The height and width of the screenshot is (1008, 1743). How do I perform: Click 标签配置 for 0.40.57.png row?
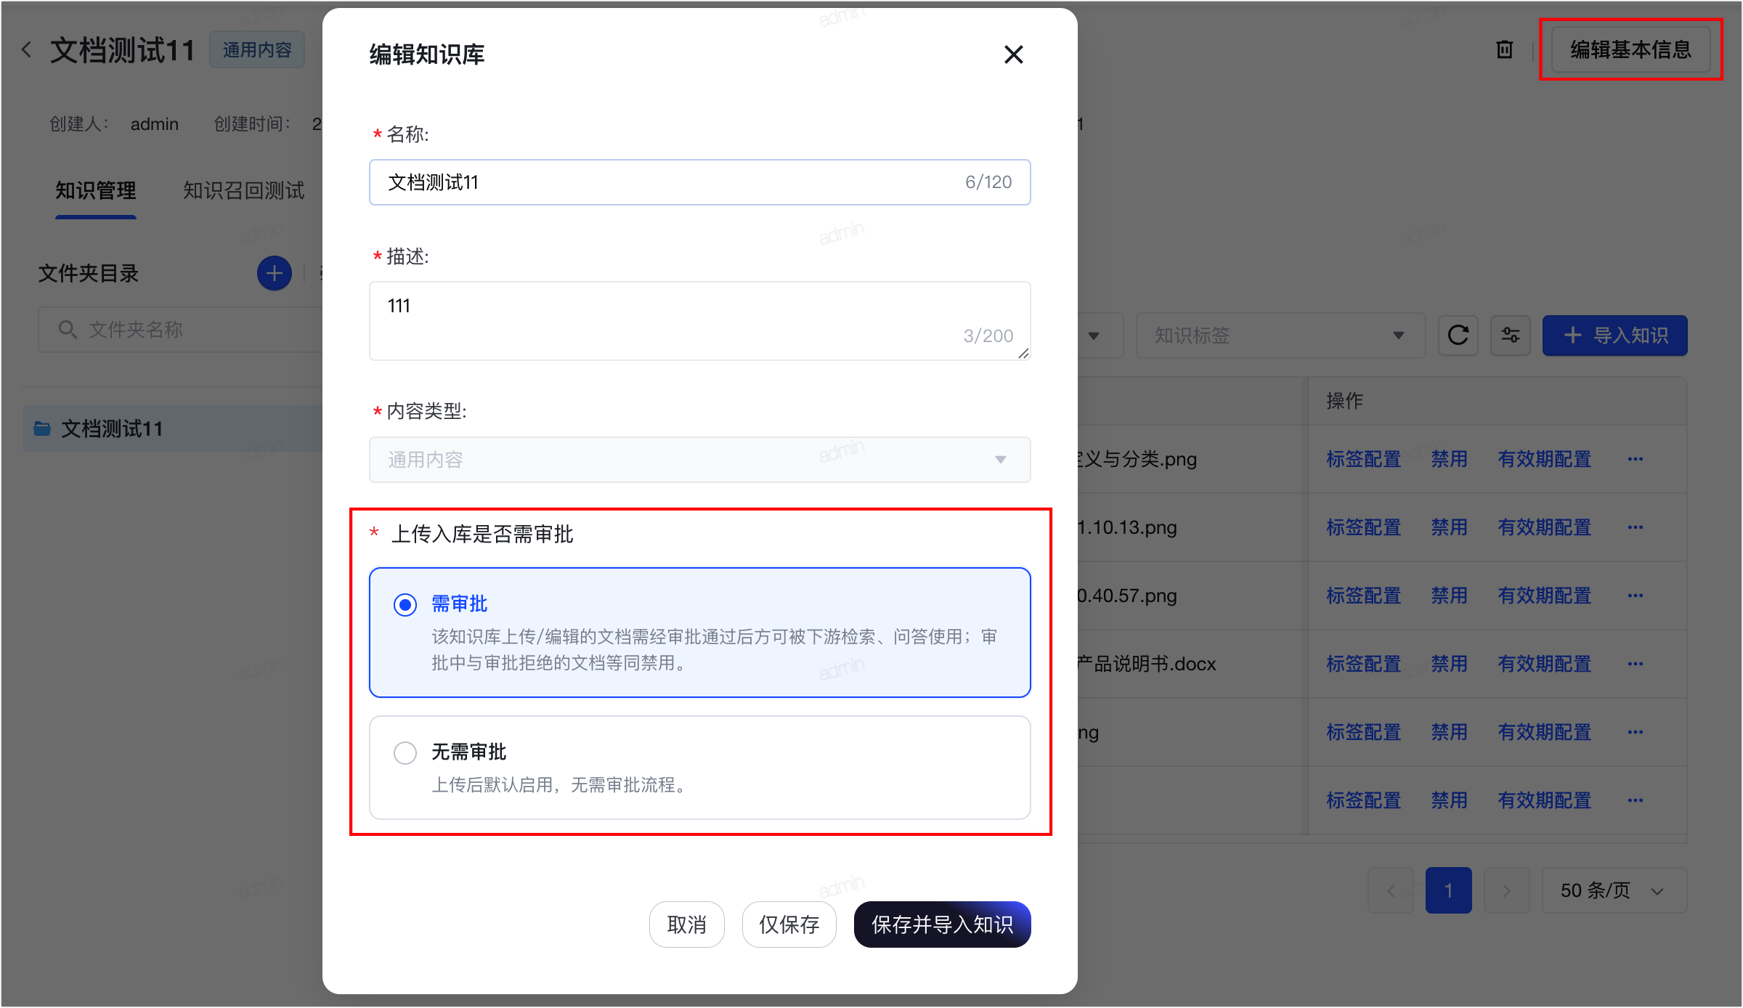click(1363, 596)
